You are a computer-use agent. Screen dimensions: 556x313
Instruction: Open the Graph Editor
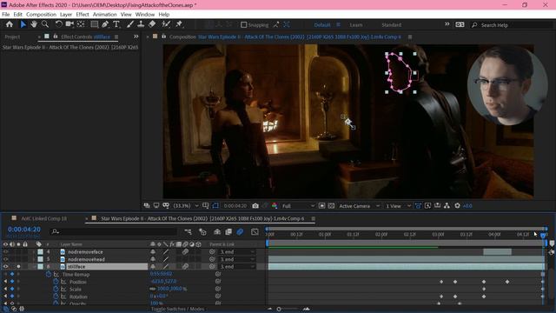pos(255,232)
